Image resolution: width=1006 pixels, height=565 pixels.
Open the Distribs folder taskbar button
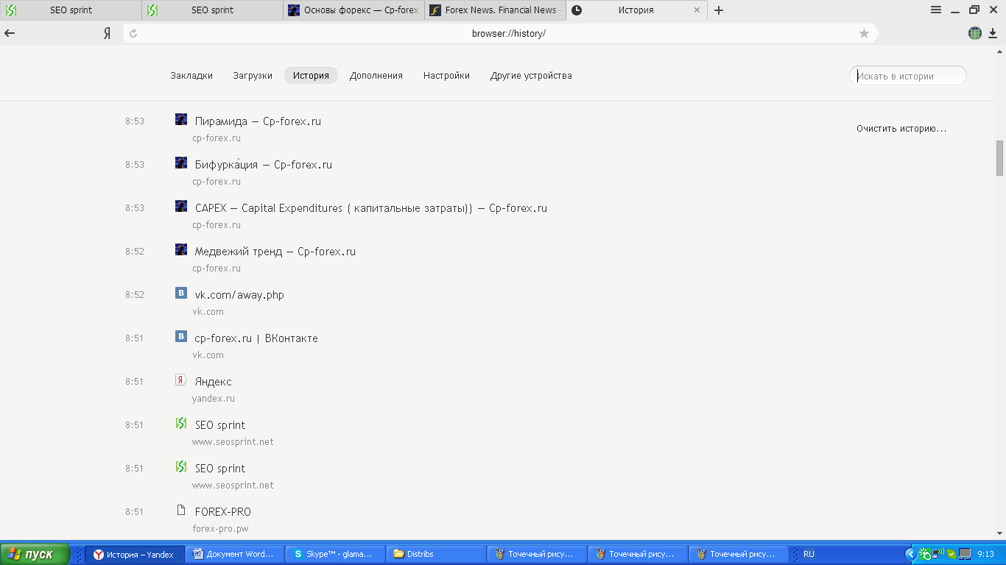coord(436,554)
